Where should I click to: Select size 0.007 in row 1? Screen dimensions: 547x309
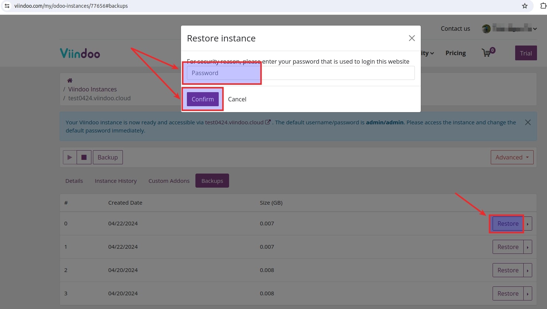267,247
